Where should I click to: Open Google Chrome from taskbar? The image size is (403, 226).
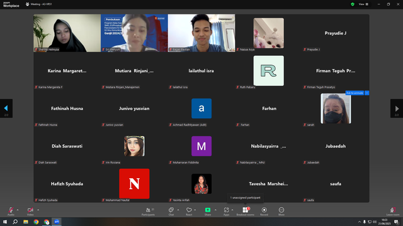36,222
